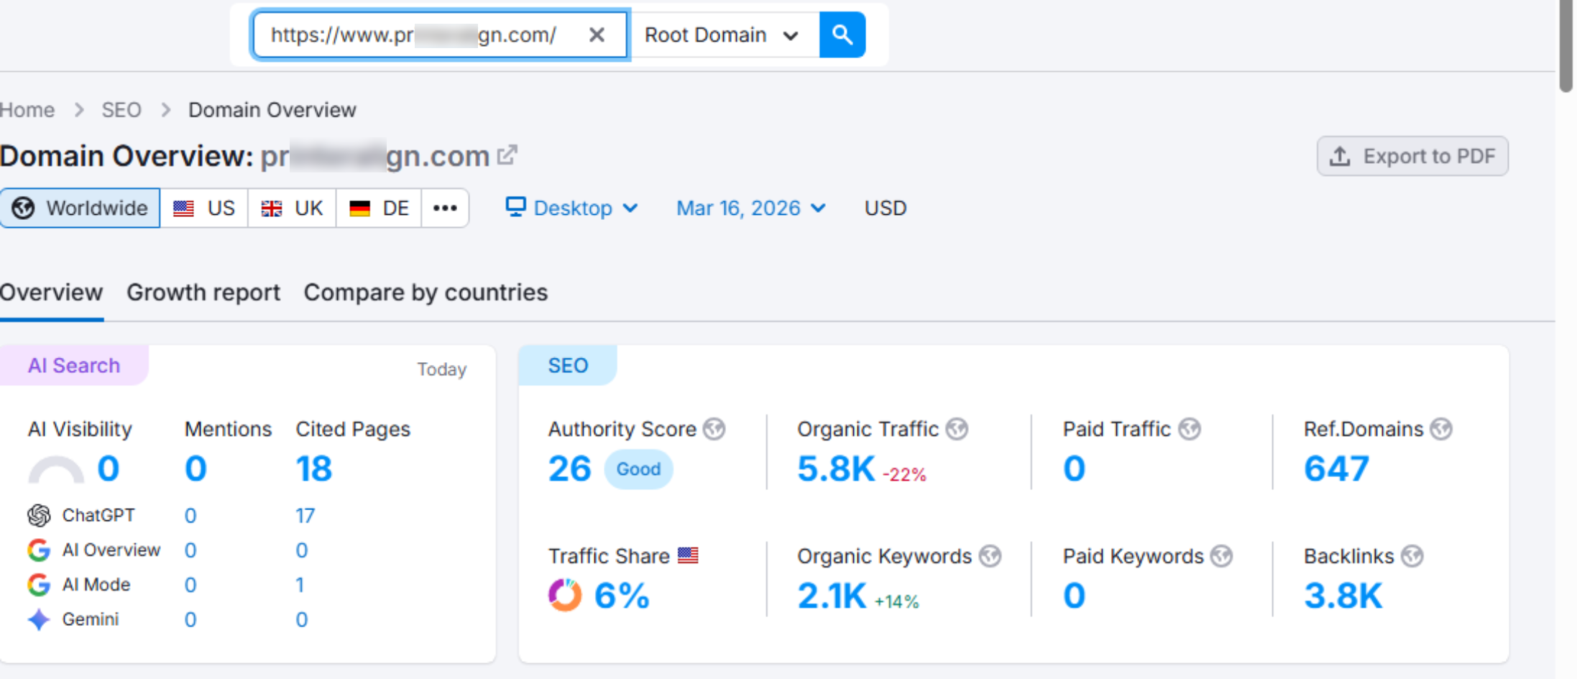This screenshot has width=1577, height=679.
Task: Open the domain via the external link icon
Action: tap(508, 154)
